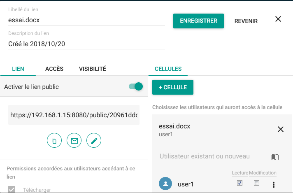Close the share dialog
The width and height of the screenshot is (293, 193).
[278, 19]
